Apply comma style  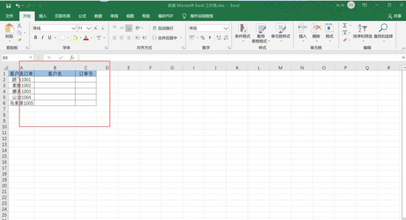coord(210,38)
